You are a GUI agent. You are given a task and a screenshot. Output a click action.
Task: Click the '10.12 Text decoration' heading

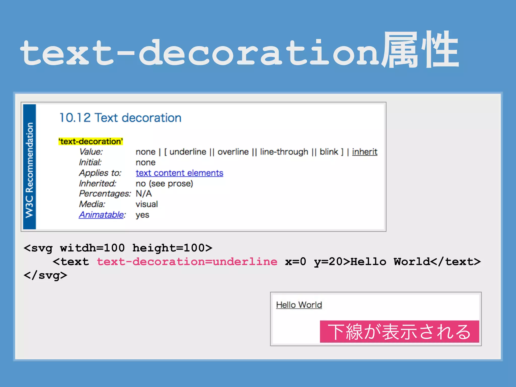pyautogui.click(x=120, y=118)
